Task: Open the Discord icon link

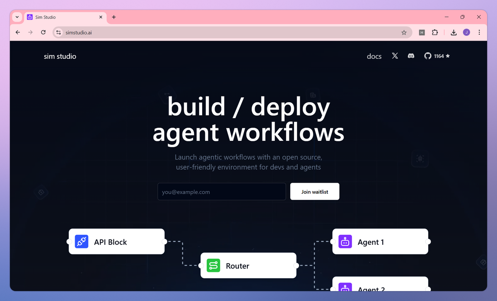Action: click(x=411, y=56)
